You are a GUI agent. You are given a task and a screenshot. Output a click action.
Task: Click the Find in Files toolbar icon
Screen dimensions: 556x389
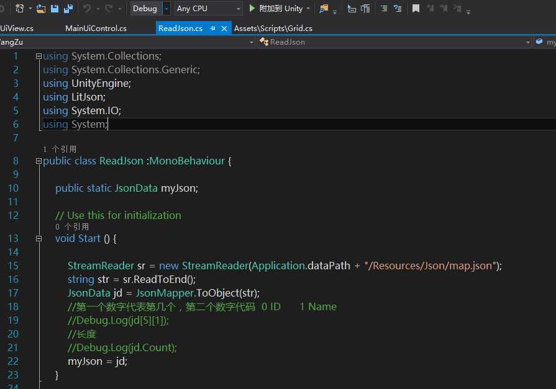[x=324, y=8]
